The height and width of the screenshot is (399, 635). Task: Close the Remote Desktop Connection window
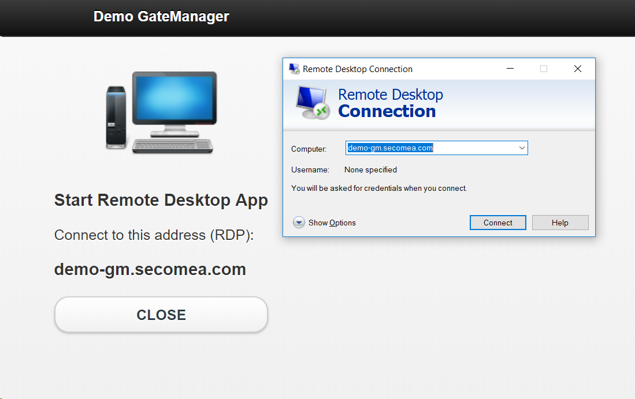577,69
